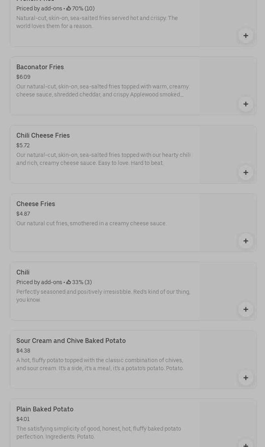This screenshot has height=447, width=265.
Task: Click the $6.09 Baconator Fries price
Action: point(23,77)
